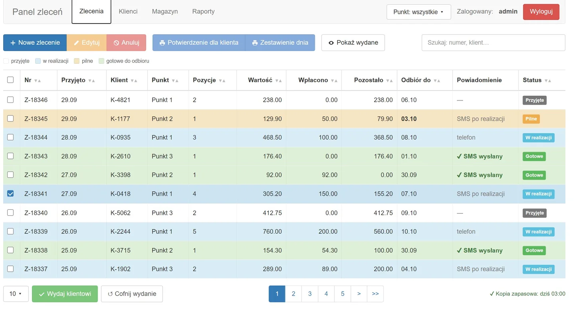Sort by the Odbiór do column arrows
The width and height of the screenshot is (575, 319).
(437, 81)
